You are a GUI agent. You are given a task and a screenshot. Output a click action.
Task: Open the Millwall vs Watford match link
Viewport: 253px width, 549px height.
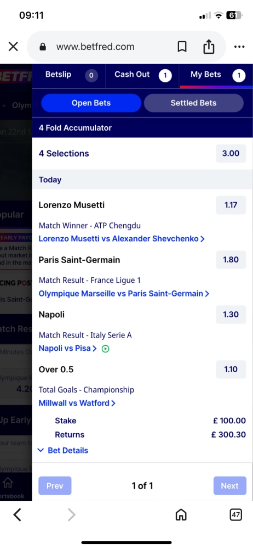[x=77, y=403]
